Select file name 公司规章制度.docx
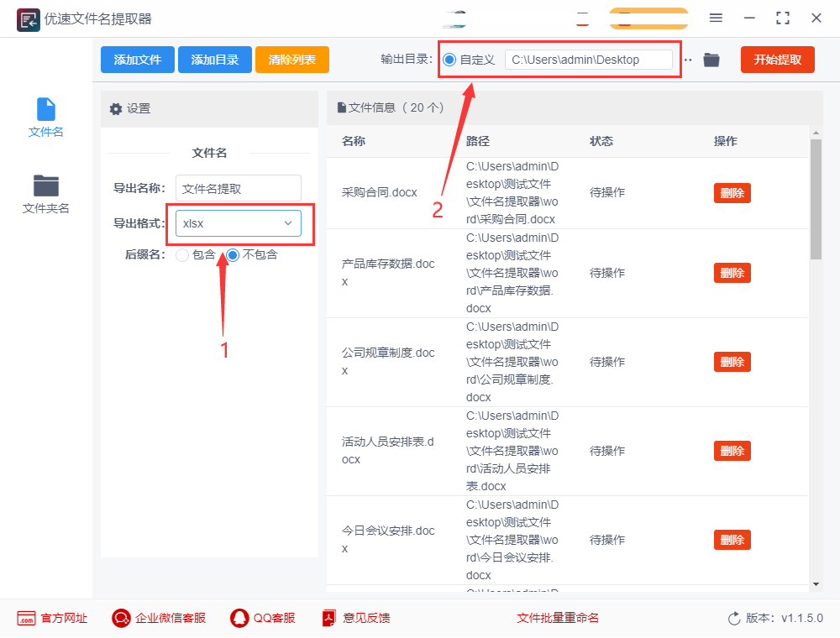 point(388,361)
